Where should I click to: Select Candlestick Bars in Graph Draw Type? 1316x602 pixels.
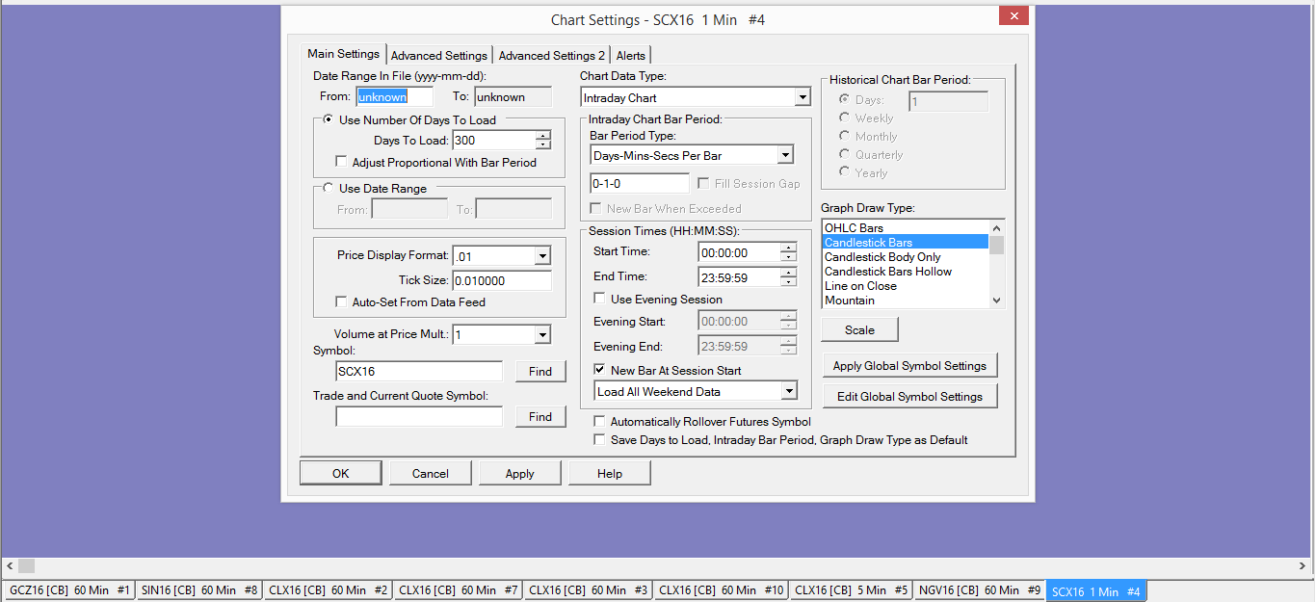tap(906, 242)
